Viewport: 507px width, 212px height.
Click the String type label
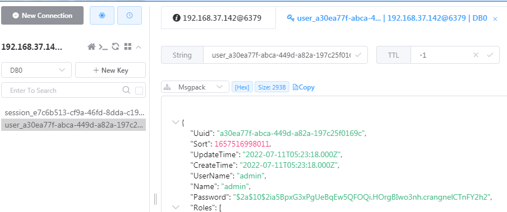182,55
